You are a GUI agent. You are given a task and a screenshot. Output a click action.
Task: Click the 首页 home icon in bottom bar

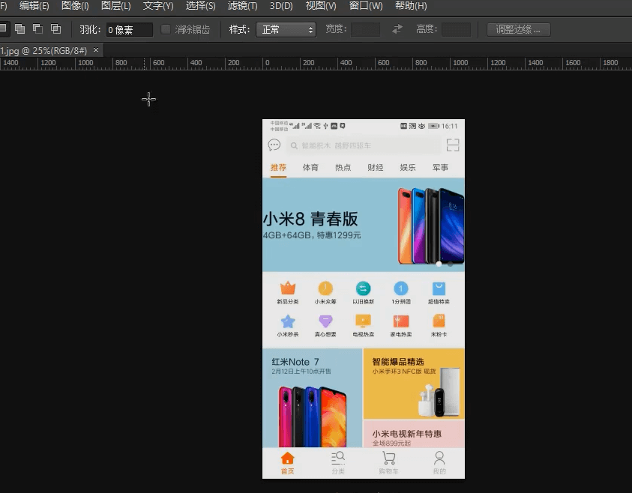point(287,459)
